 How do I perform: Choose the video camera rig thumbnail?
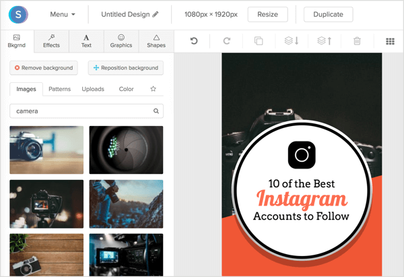(127, 255)
